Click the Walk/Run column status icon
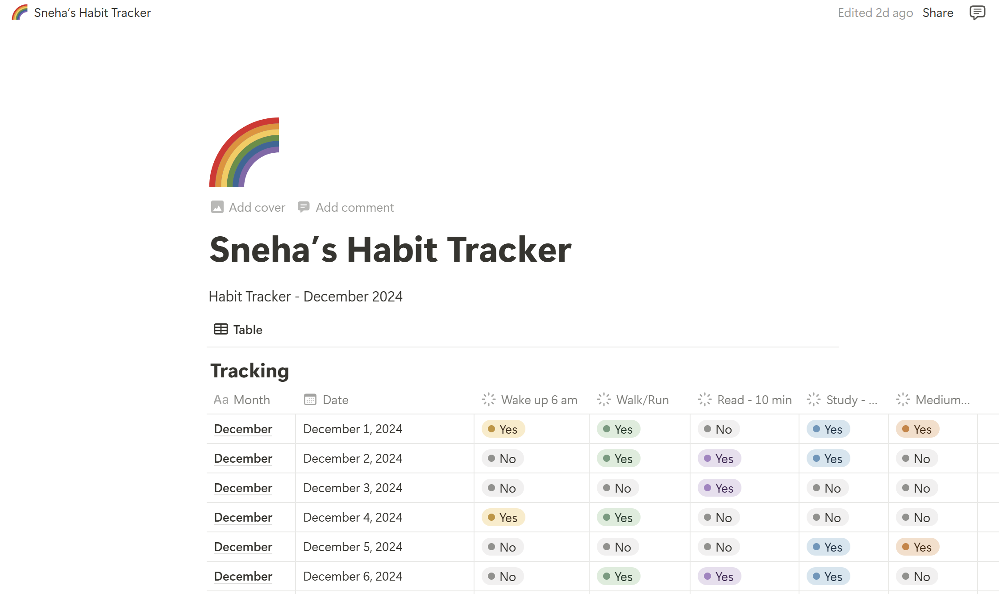 click(604, 399)
